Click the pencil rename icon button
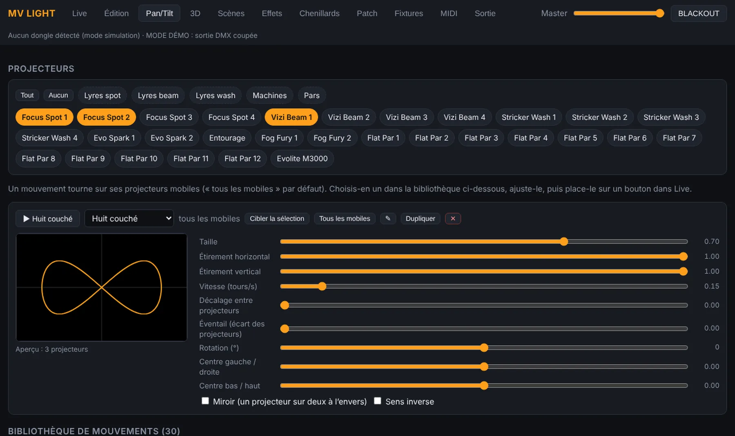 pyautogui.click(x=388, y=218)
